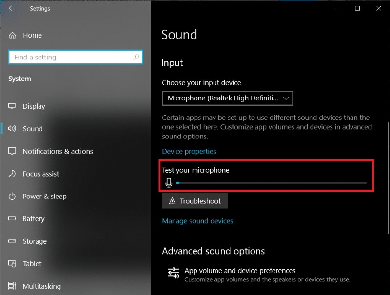This screenshot has width=390, height=295.
Task: Focus the Find a setting search box
Action: (x=71, y=57)
